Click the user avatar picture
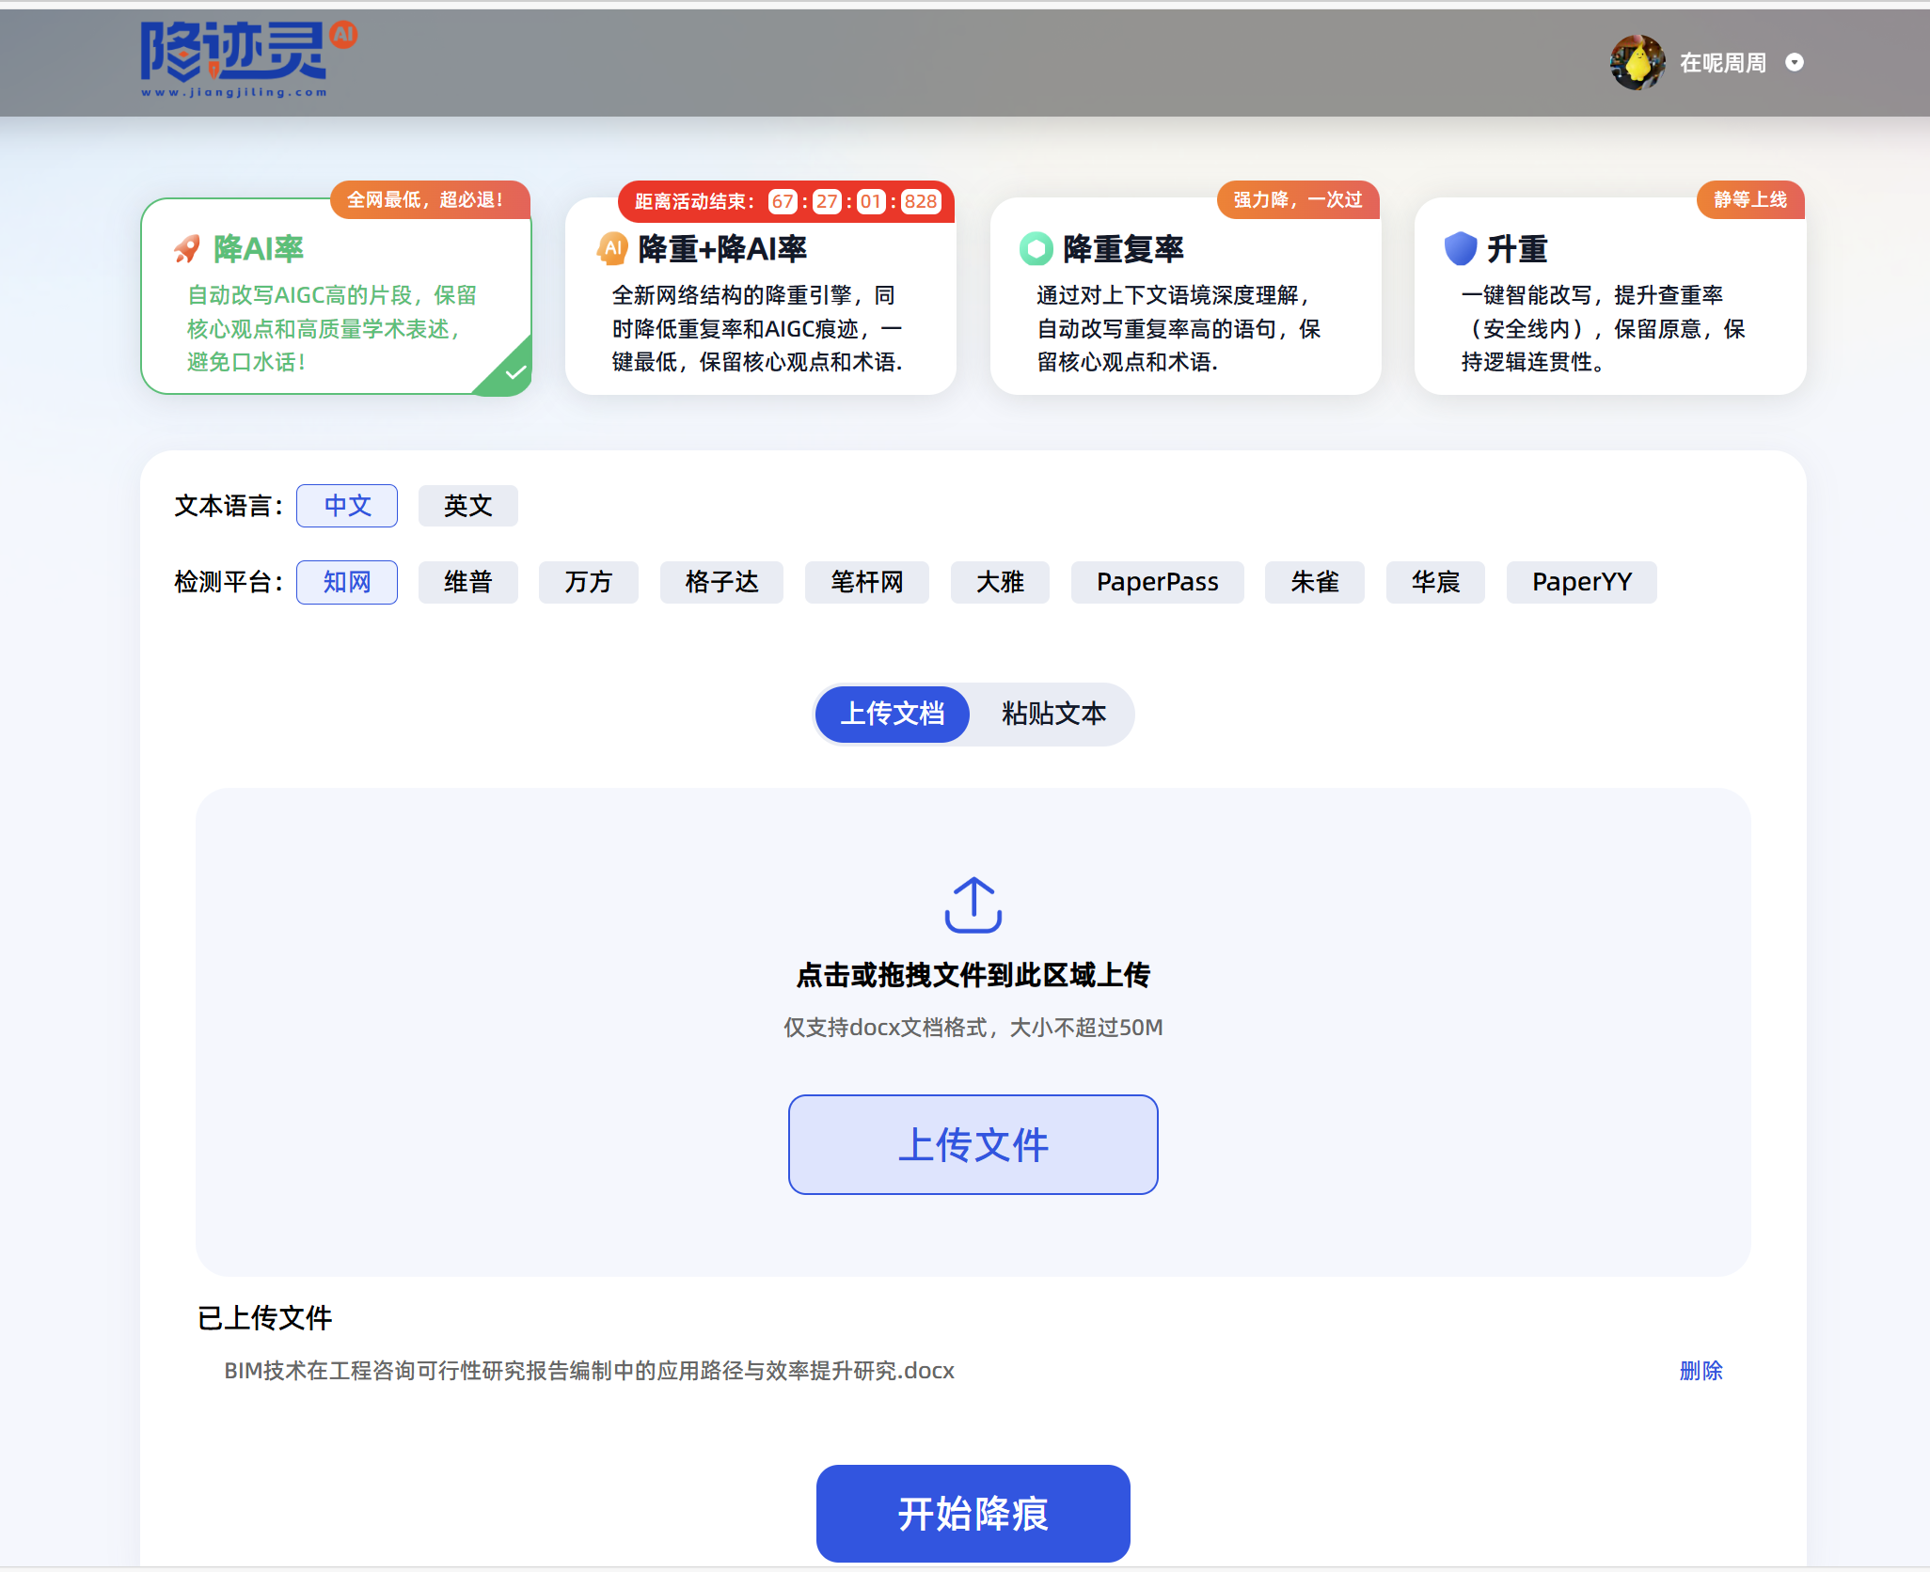Viewport: 1930px width, 1572px height. point(1637,63)
